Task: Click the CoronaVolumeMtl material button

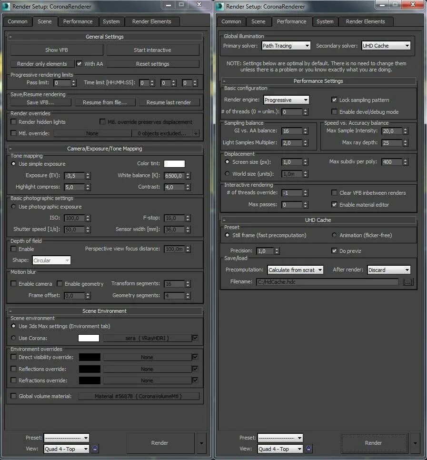Action: click(x=139, y=396)
